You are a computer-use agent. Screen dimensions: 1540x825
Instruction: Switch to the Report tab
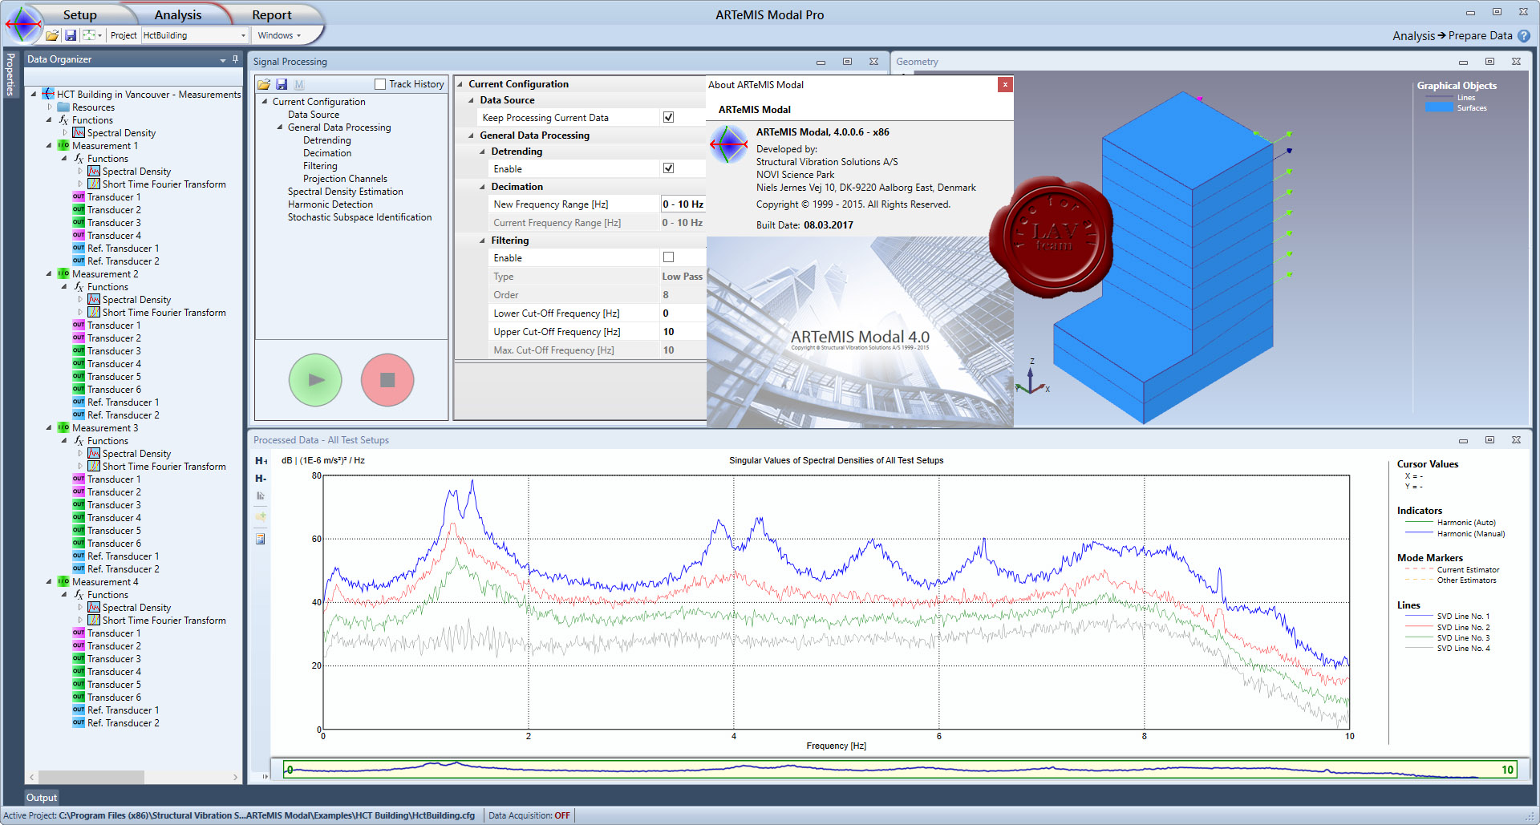click(272, 14)
